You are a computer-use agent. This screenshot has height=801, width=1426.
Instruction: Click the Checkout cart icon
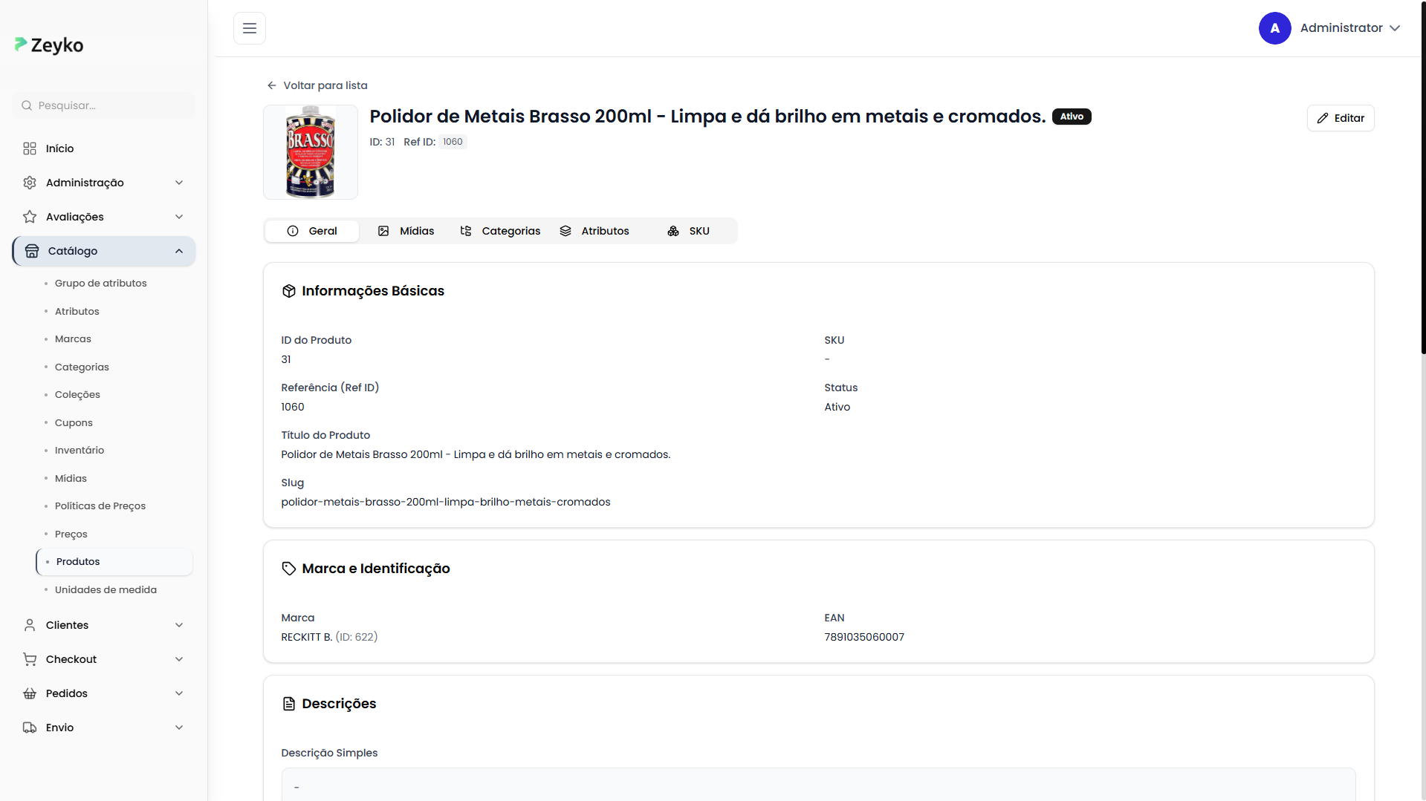coord(30,659)
